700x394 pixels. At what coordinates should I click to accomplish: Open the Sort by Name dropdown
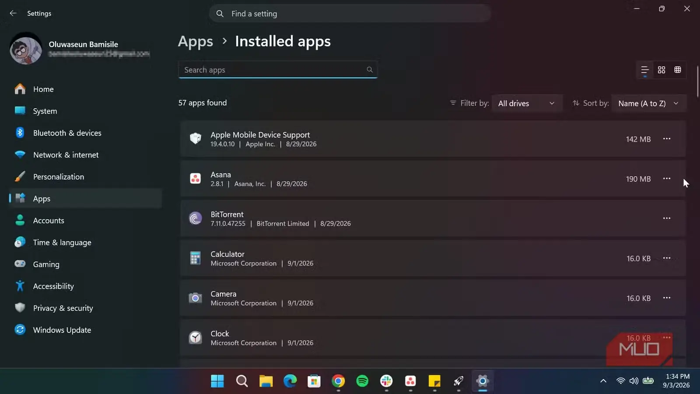click(649, 103)
